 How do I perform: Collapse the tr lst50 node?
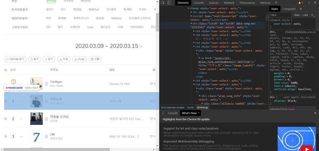click(191, 24)
